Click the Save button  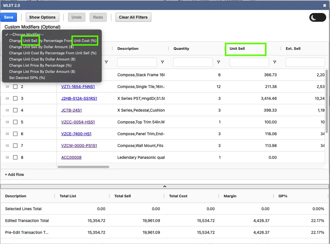(x=9, y=17)
